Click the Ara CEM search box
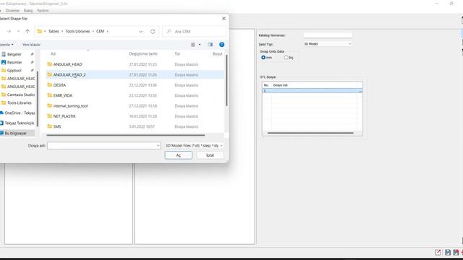The width and height of the screenshot is (463, 260). pos(195,32)
